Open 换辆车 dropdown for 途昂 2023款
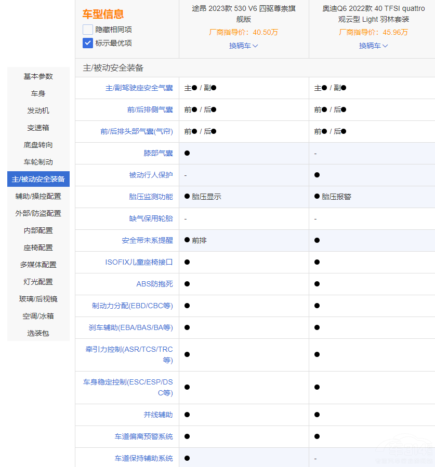 click(243, 46)
